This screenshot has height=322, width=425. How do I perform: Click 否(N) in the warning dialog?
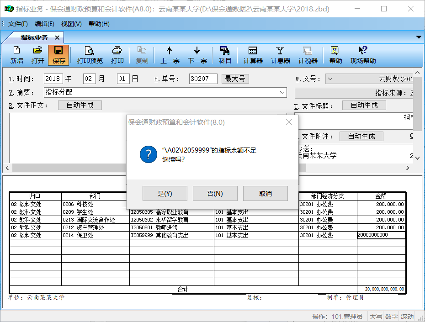215,194
